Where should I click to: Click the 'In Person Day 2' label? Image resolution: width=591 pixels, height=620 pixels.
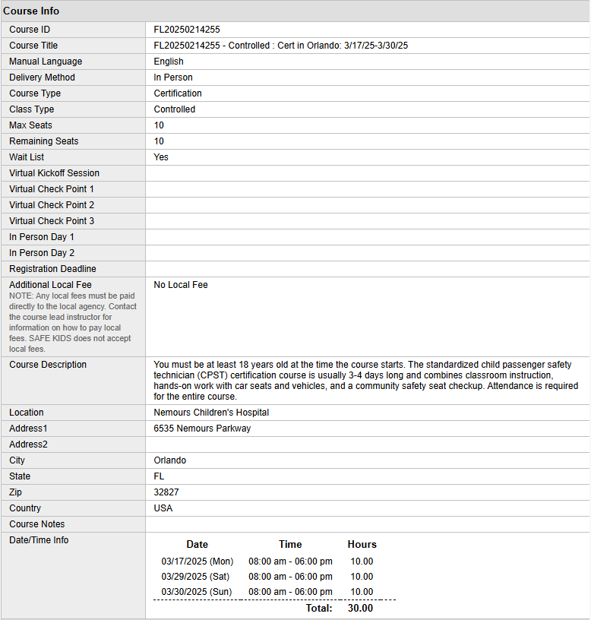click(42, 253)
